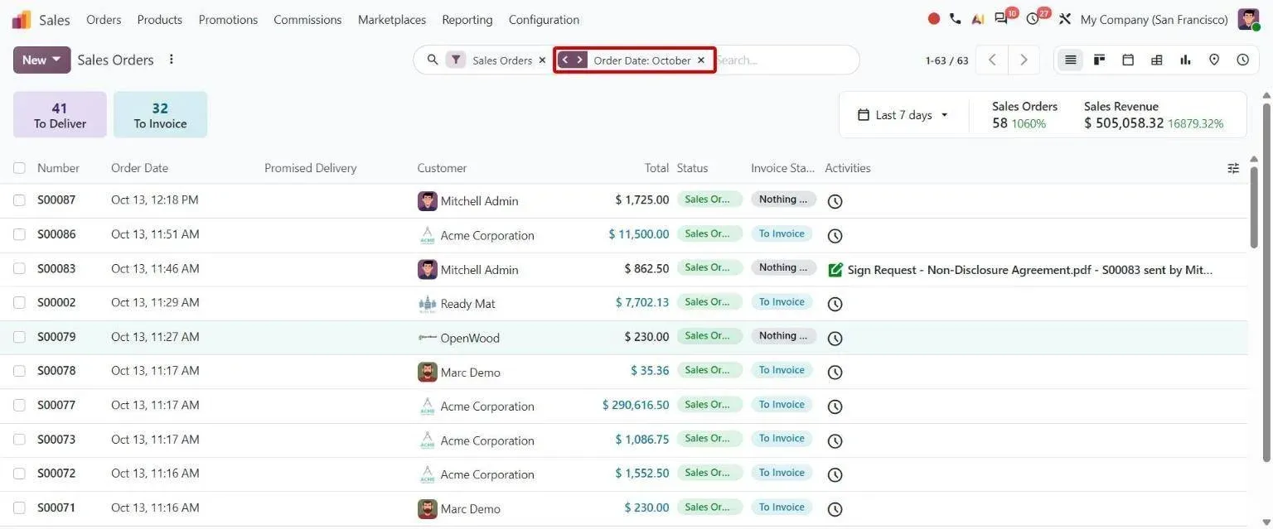Click the 32 To Invoice card
The height and width of the screenshot is (529, 1273).
click(160, 115)
